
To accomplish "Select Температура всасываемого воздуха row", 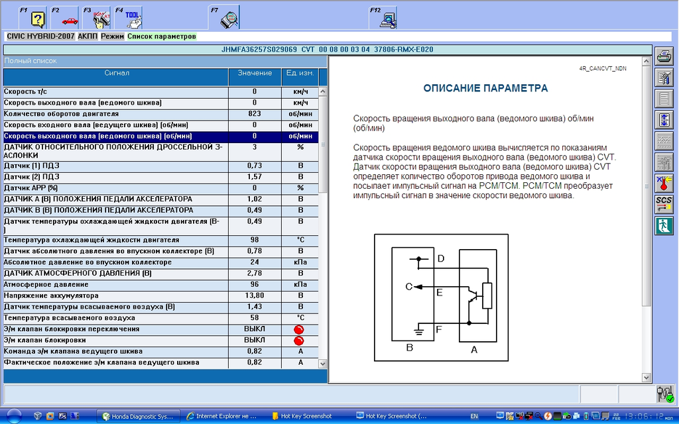I will click(160, 319).
